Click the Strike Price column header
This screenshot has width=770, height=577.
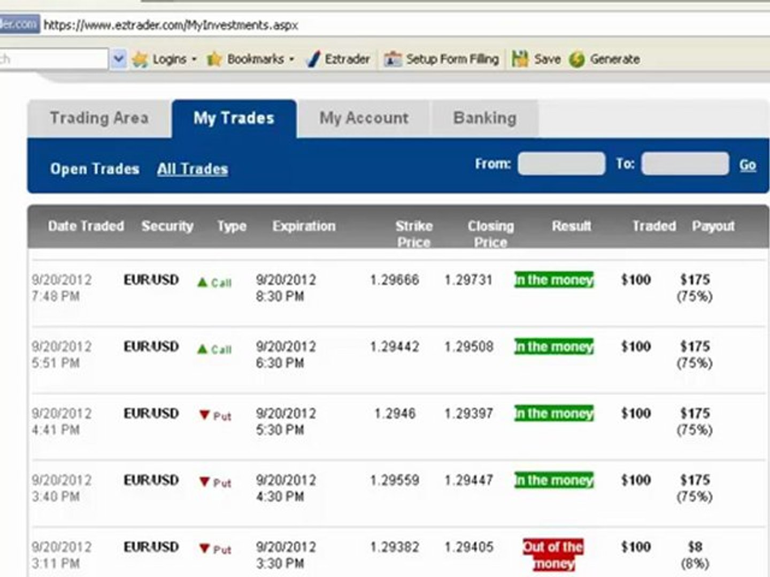coord(414,234)
